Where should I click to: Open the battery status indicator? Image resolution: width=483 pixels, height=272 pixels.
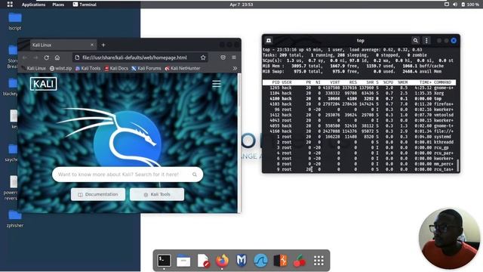click(x=470, y=5)
